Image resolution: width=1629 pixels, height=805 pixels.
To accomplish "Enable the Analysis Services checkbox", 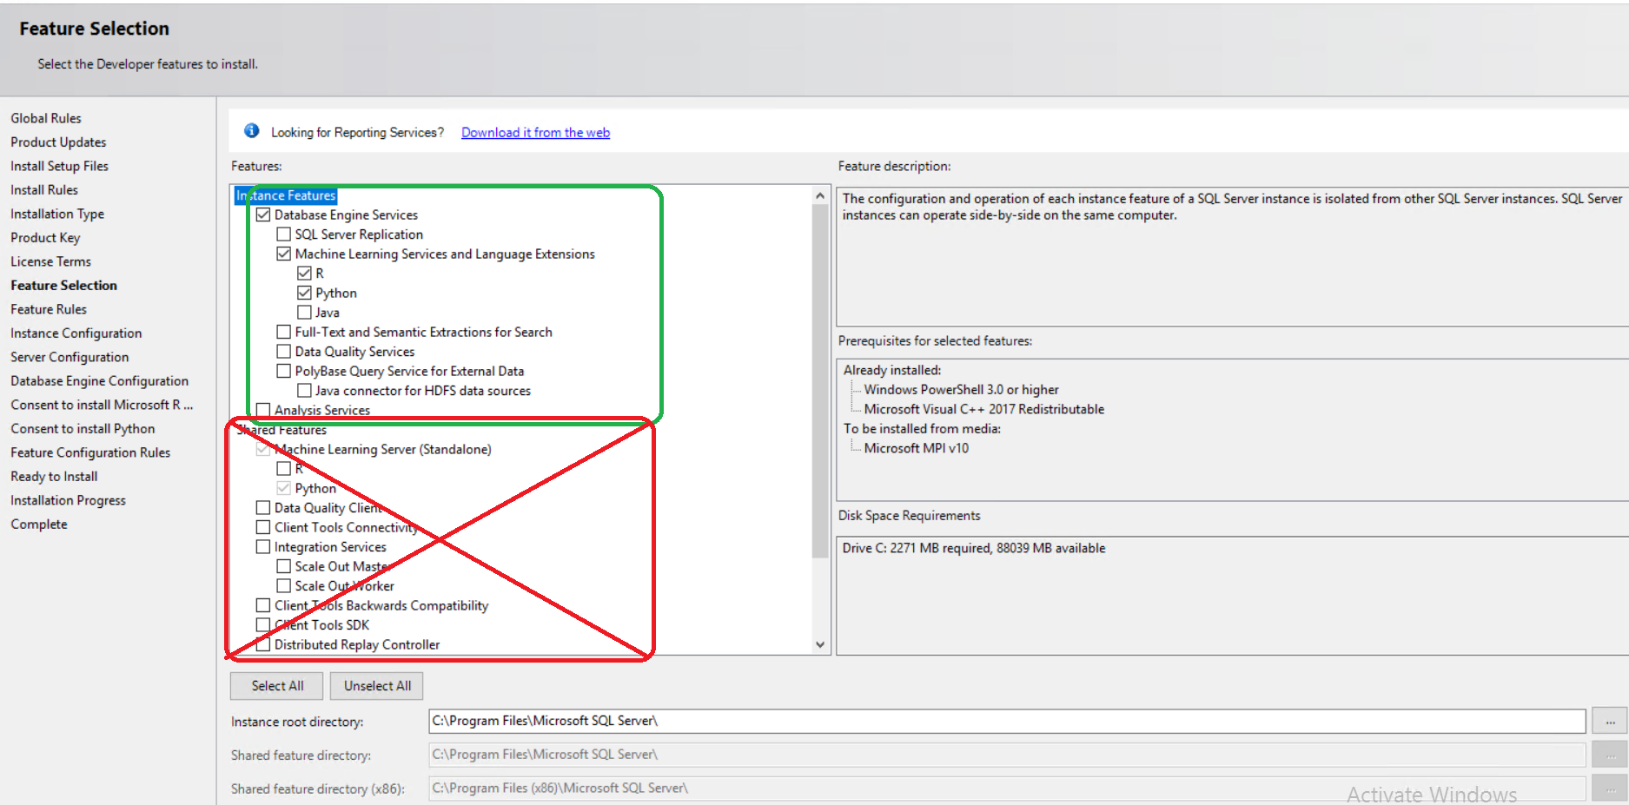I will click(263, 410).
